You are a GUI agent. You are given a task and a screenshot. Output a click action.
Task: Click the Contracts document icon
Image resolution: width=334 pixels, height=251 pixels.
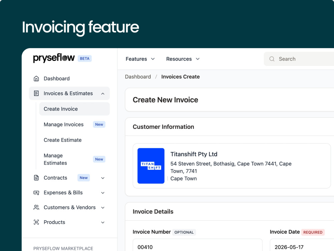tap(36, 178)
